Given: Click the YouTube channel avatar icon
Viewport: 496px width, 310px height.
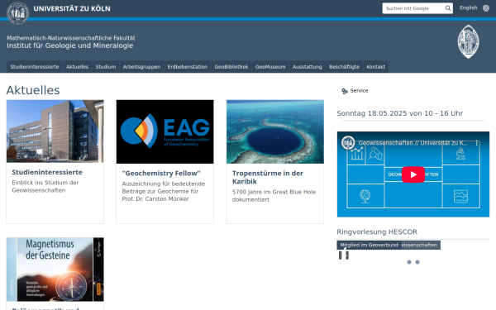Looking at the screenshot, I should (348, 143).
